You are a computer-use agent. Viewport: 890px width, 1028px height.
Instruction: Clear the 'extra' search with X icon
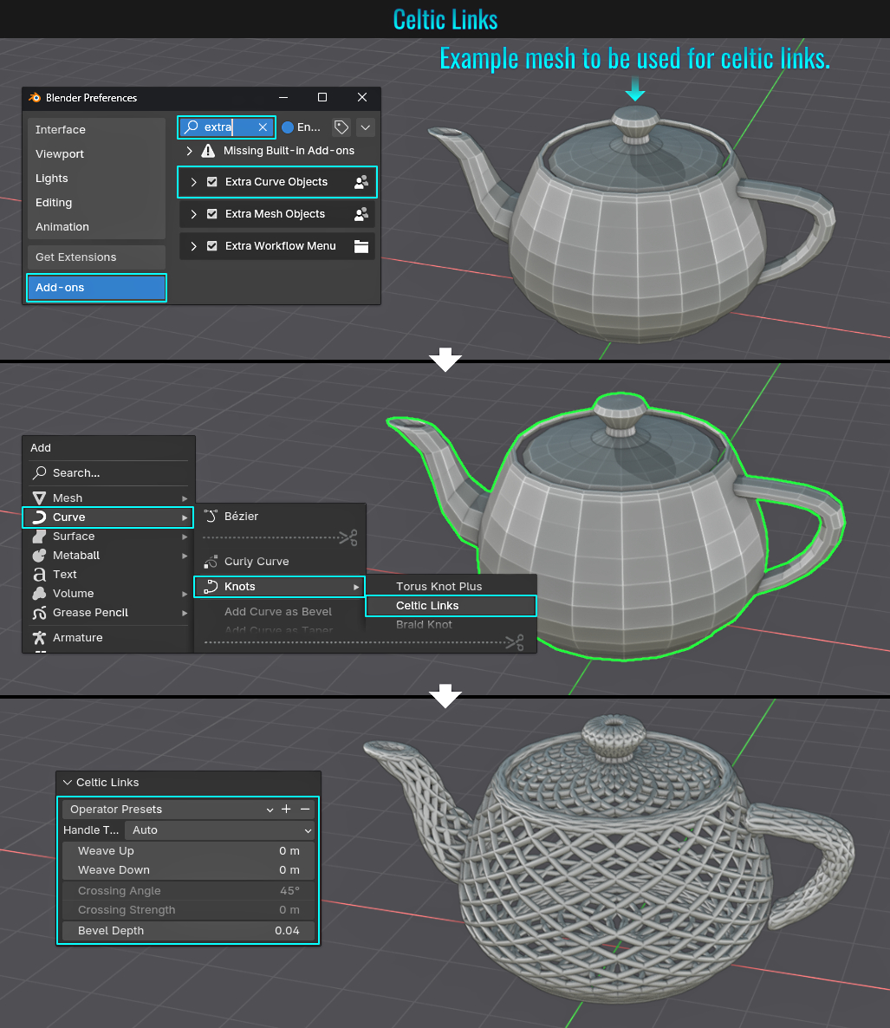263,127
